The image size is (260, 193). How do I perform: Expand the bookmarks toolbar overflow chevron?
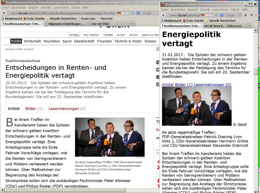point(256,21)
